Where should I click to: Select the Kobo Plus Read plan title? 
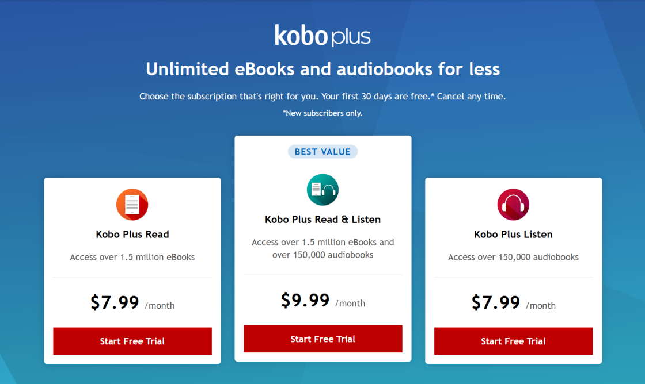pyautogui.click(x=132, y=235)
